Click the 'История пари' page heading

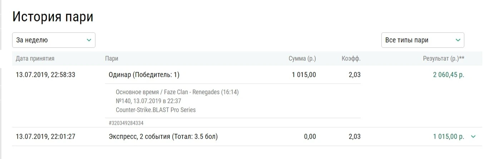53,17
